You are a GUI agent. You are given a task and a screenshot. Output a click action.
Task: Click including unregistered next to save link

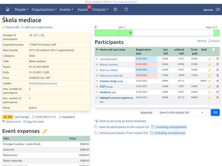tap(169, 127)
